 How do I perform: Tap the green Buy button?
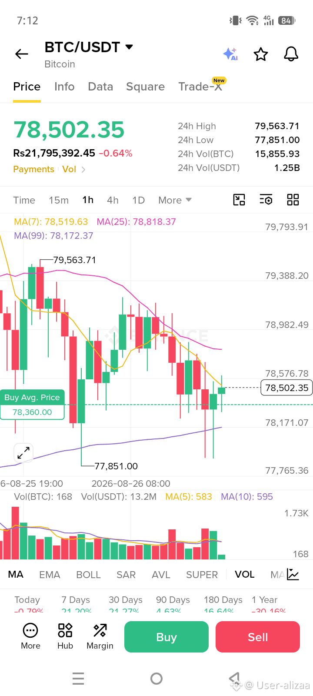coord(166,637)
